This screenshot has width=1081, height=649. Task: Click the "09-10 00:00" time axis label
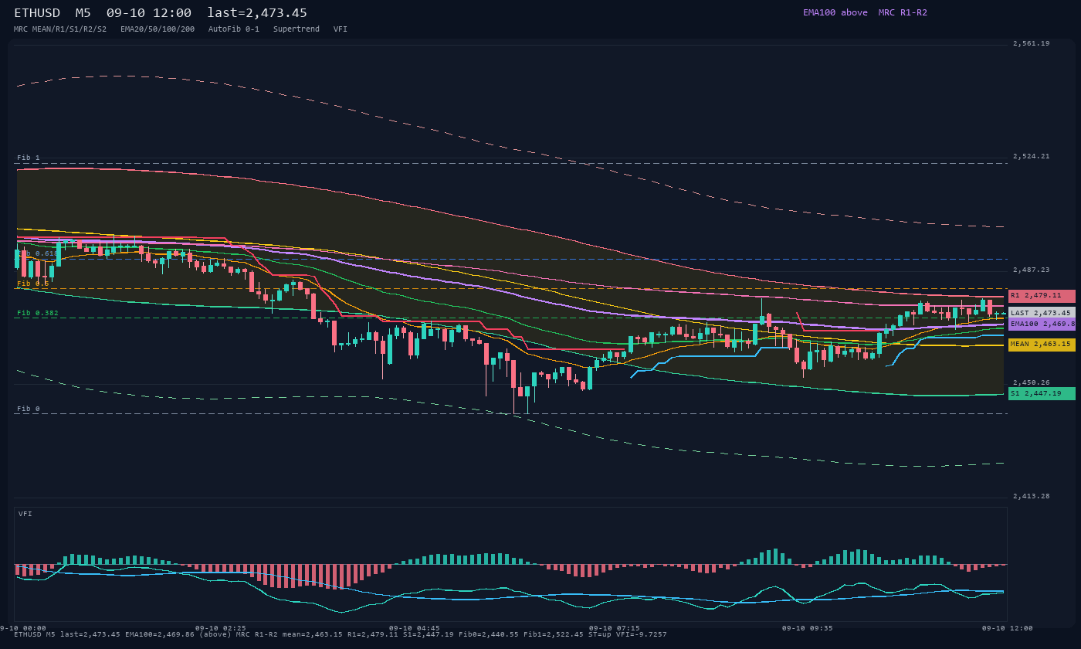coord(23,628)
